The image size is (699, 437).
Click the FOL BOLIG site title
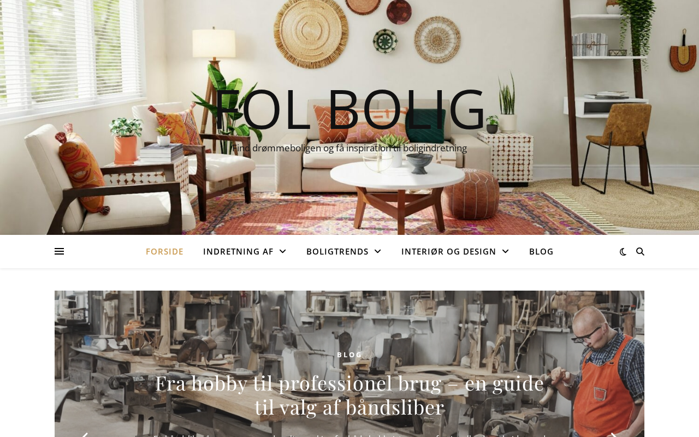[349, 109]
